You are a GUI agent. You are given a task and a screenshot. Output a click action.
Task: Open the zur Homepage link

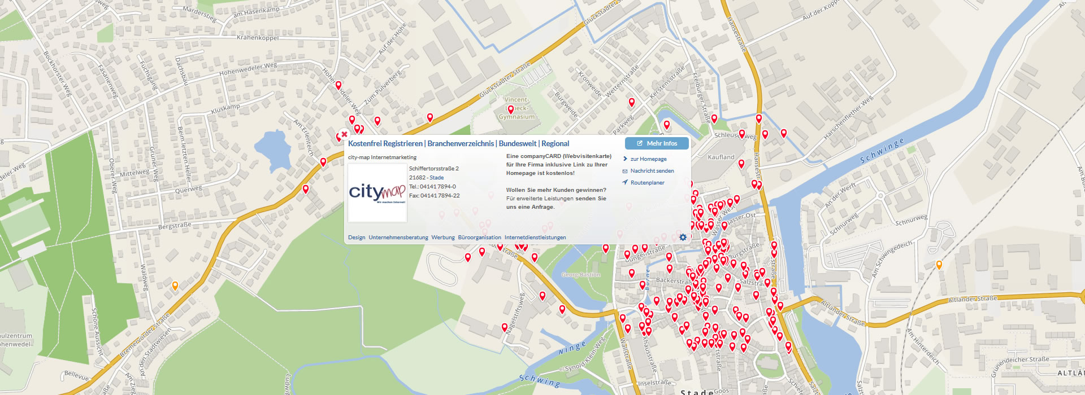(648, 159)
